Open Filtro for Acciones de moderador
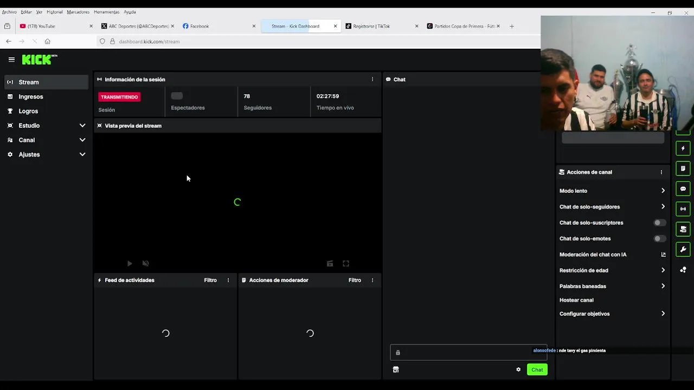 coord(355,280)
